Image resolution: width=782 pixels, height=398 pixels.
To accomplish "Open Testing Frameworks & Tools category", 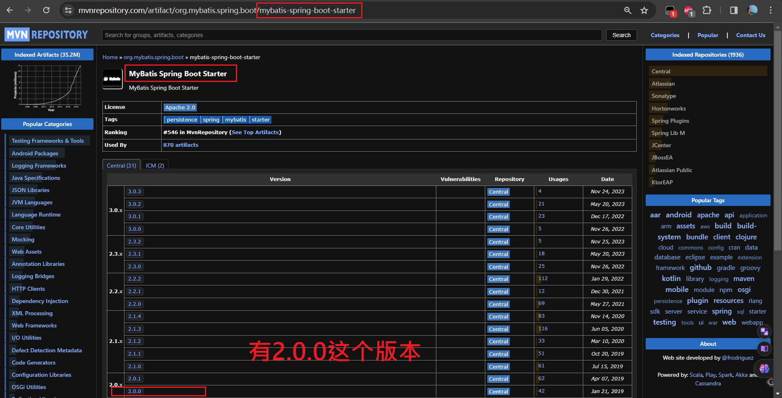I will click(48, 141).
